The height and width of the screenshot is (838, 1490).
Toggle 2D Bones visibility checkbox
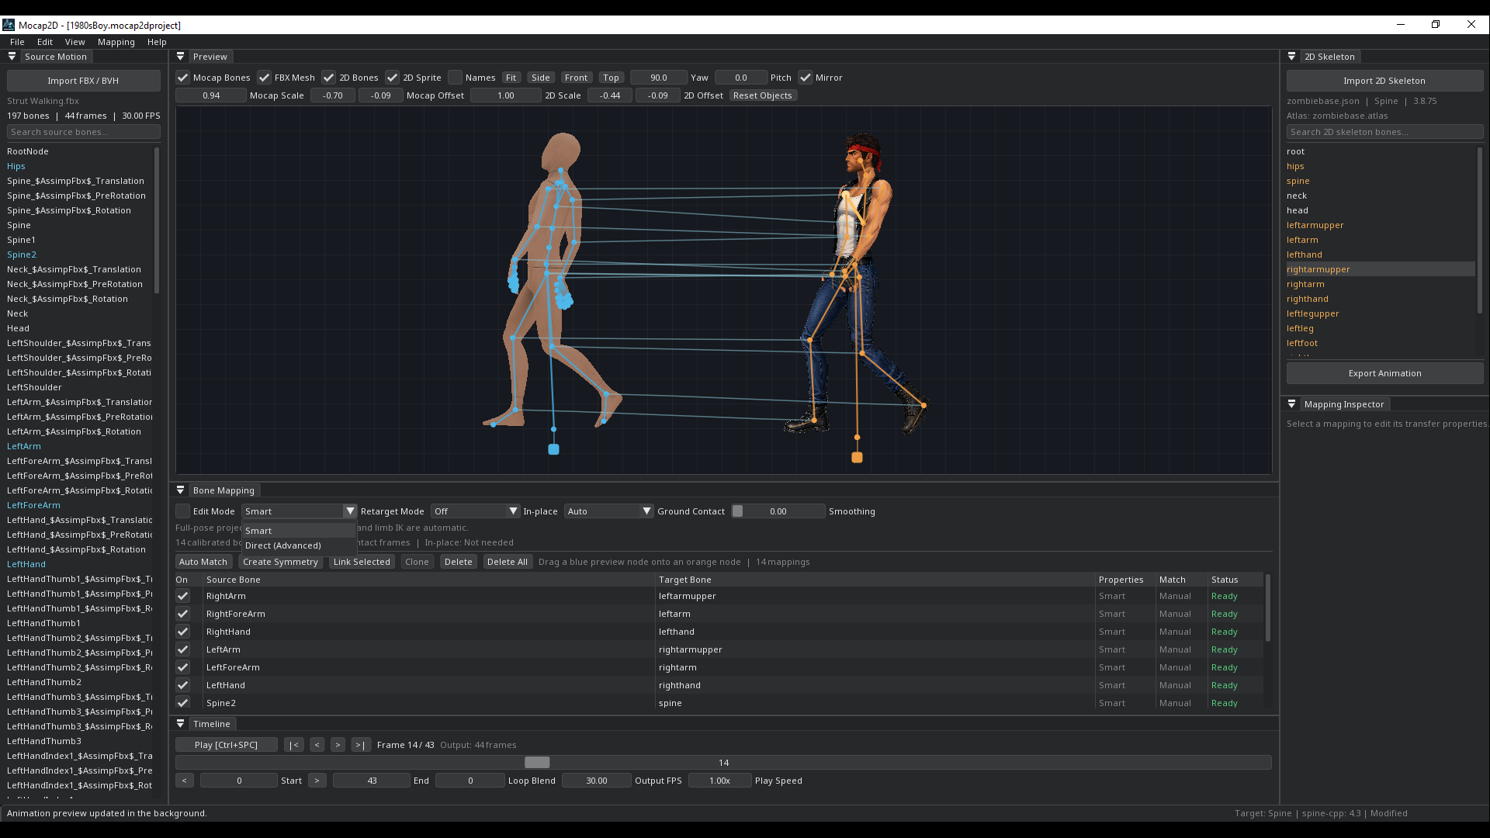point(328,78)
